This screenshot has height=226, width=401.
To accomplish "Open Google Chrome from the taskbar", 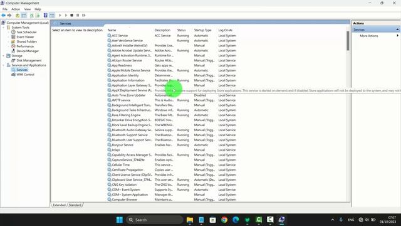I will [224, 220].
